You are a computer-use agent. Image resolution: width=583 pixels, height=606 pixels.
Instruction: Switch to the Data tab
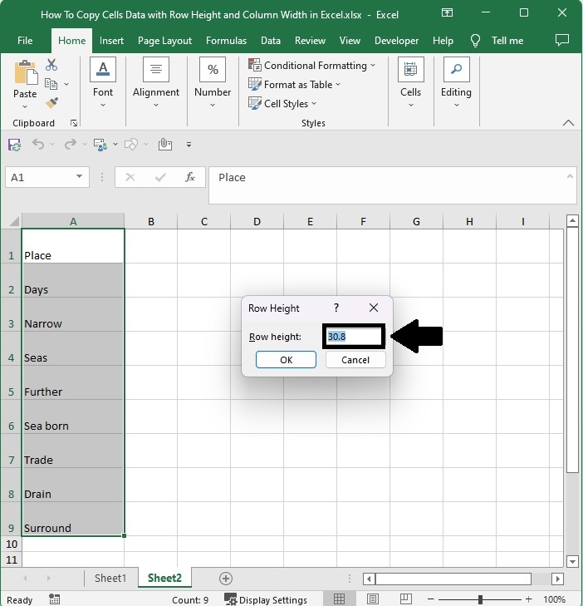coord(271,40)
